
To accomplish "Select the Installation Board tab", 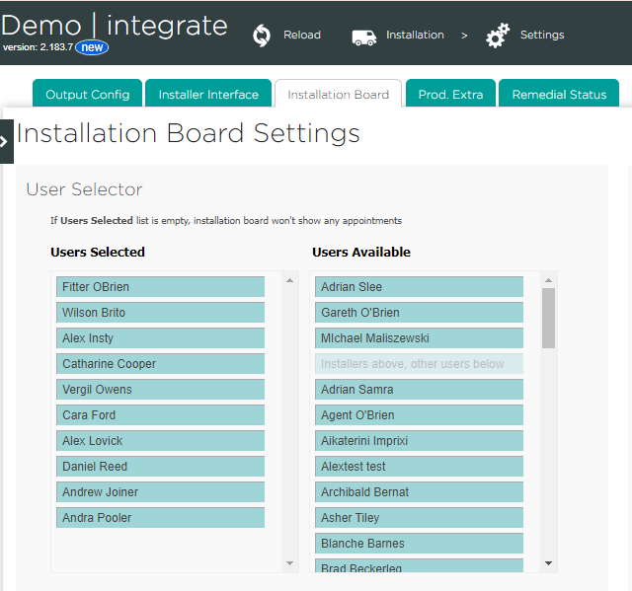I will coord(338,95).
